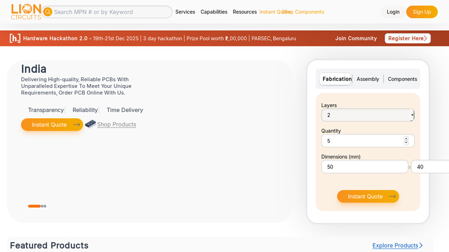The image size is (449, 252).
Task: Switch to the Components tab
Action: (402, 79)
